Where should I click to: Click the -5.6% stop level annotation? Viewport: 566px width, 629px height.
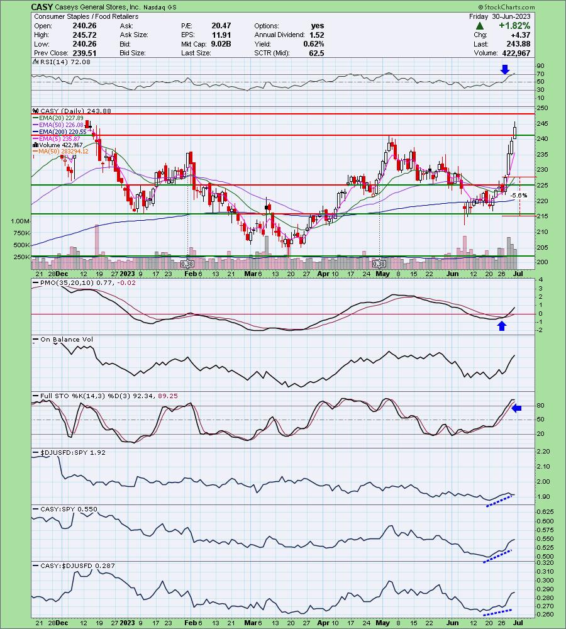pyautogui.click(x=520, y=196)
